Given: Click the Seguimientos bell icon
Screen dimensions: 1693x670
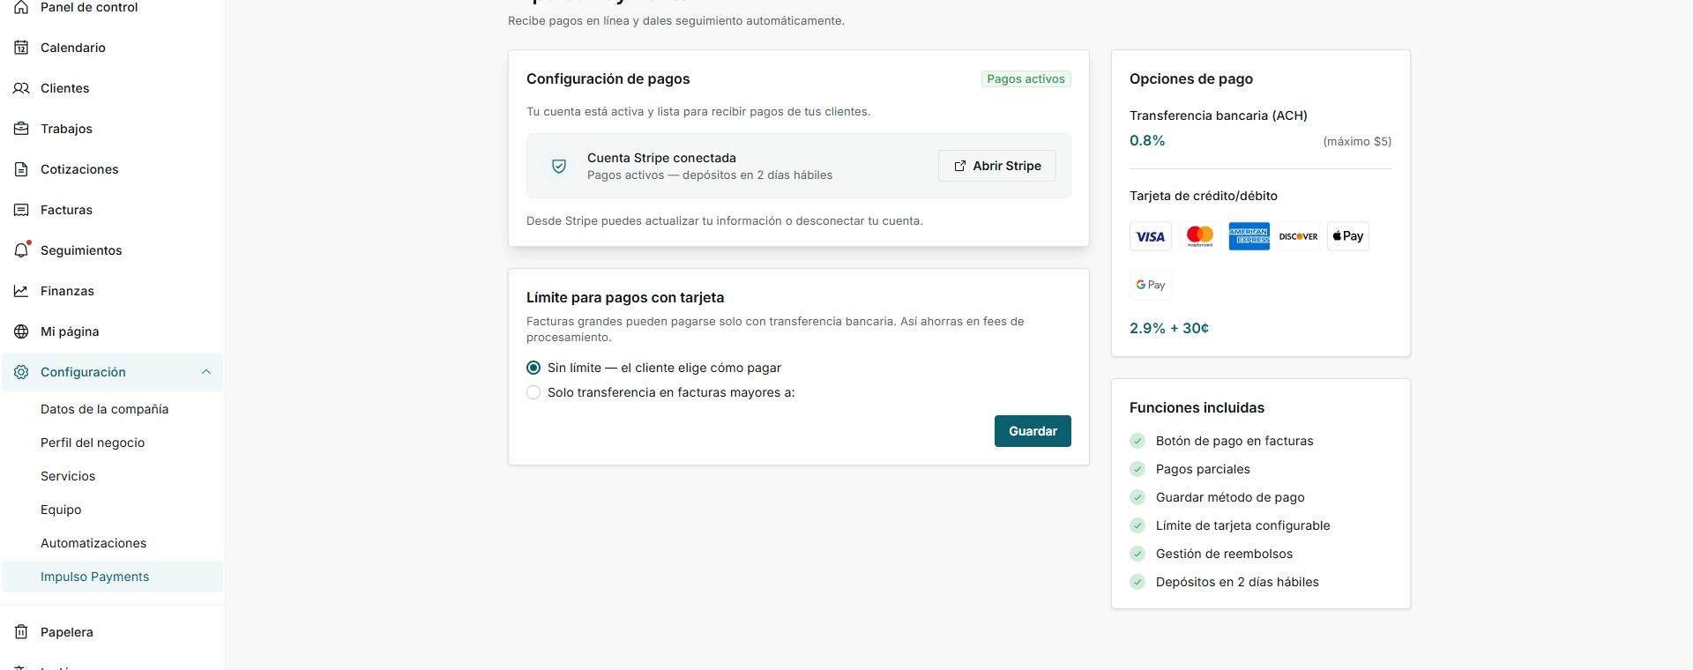Looking at the screenshot, I should tap(21, 250).
